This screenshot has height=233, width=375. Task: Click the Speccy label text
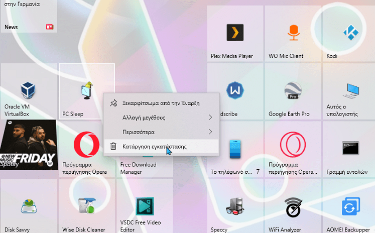219,229
